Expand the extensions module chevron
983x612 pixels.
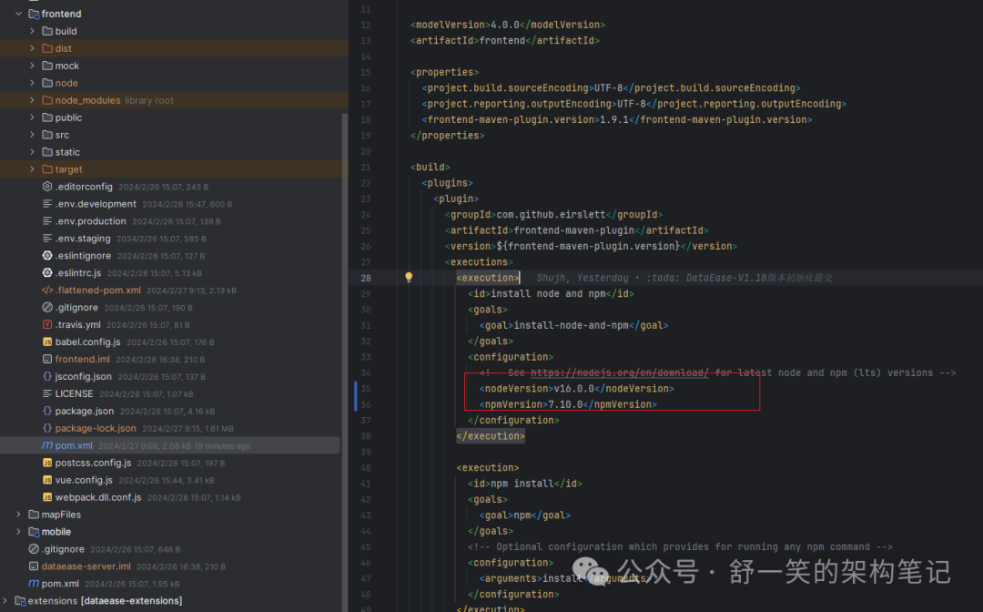5,600
